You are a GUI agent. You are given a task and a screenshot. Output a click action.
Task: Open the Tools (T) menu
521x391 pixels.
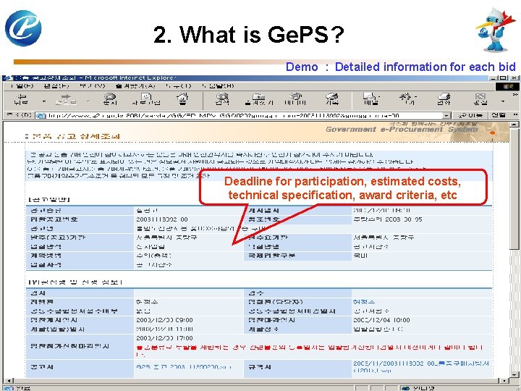click(x=179, y=86)
